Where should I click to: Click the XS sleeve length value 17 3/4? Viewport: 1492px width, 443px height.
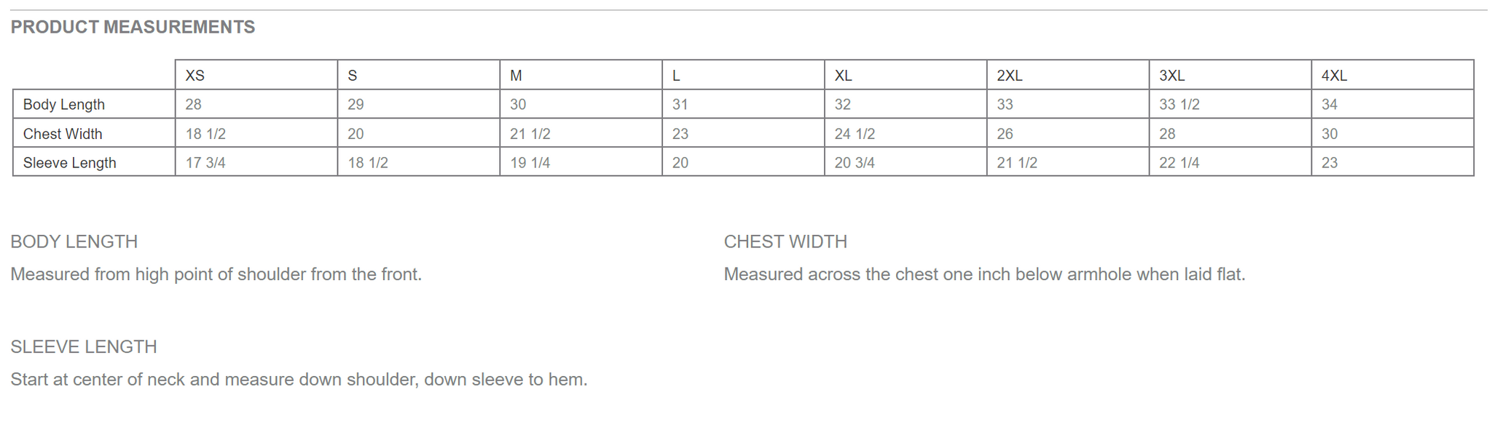coord(205,163)
